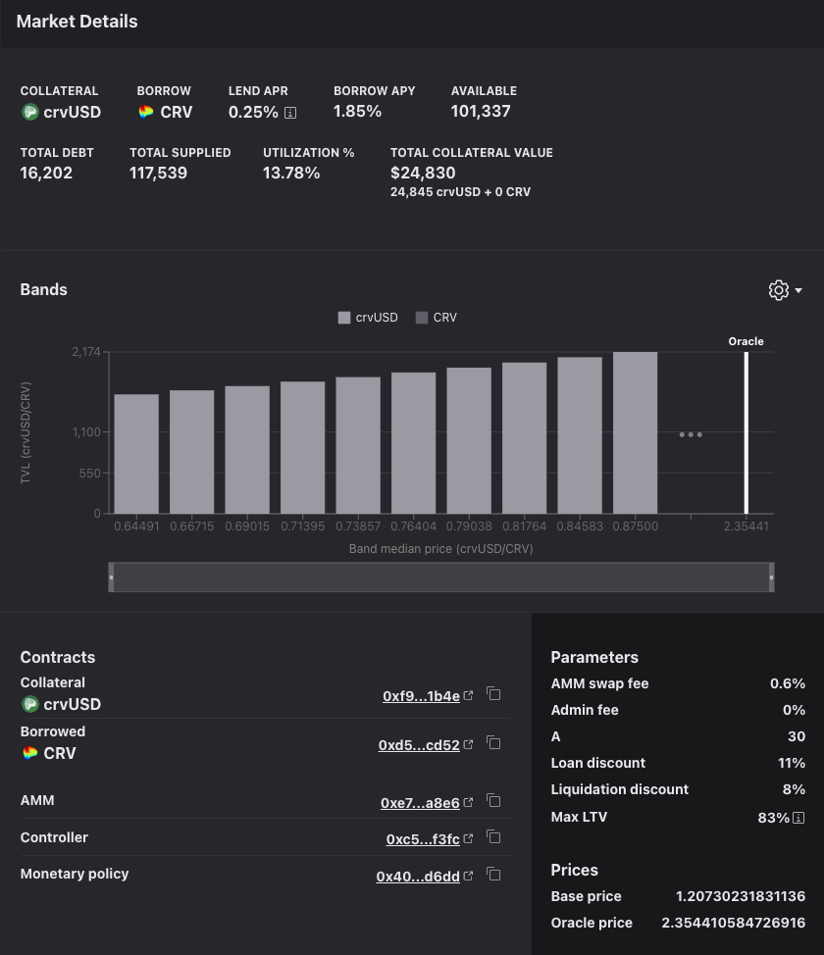Screen dimensions: 824x955
Task: Click the Total Supplied value 117,539
Action: (x=159, y=173)
